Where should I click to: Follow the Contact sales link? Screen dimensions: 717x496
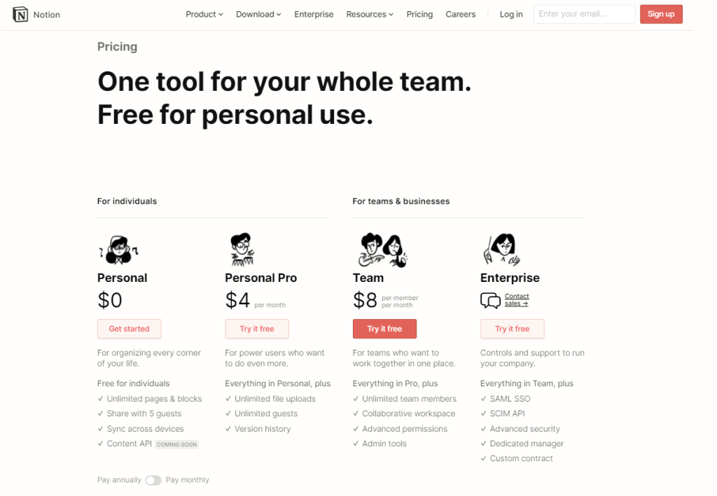pyautogui.click(x=517, y=300)
